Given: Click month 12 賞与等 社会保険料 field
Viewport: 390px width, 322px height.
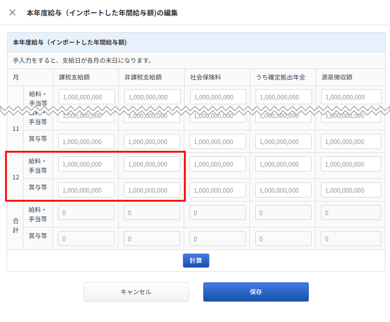Looking at the screenshot, I should (217, 190).
